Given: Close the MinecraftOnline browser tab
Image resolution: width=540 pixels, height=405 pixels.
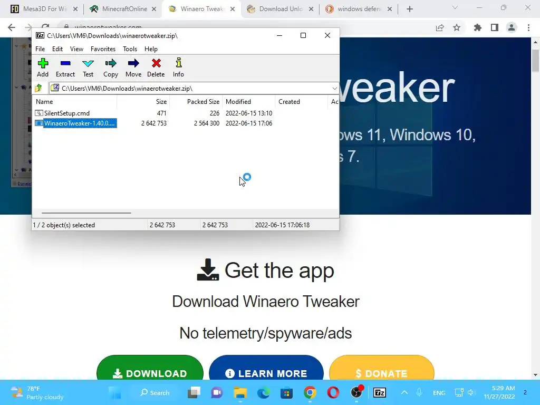Looking at the screenshot, I should pyautogui.click(x=154, y=9).
